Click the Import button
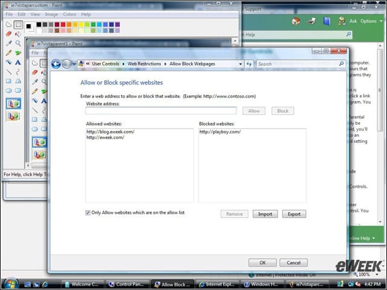This screenshot has width=387, height=290. pos(265,214)
